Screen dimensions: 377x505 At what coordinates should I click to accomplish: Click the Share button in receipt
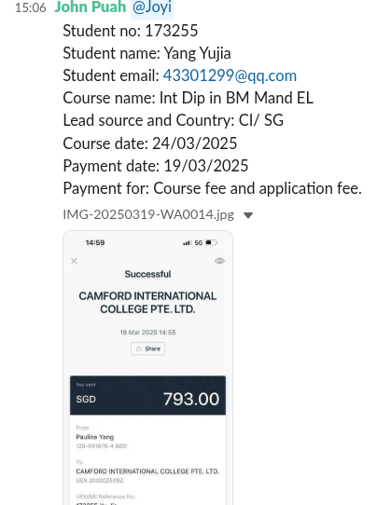pyautogui.click(x=147, y=348)
